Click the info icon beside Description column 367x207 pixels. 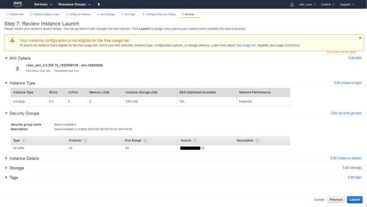[x=257, y=141]
